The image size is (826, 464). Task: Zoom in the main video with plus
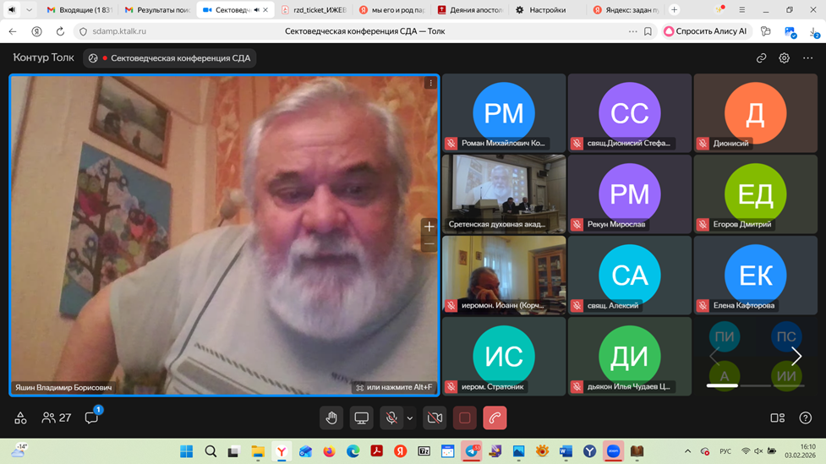[429, 227]
